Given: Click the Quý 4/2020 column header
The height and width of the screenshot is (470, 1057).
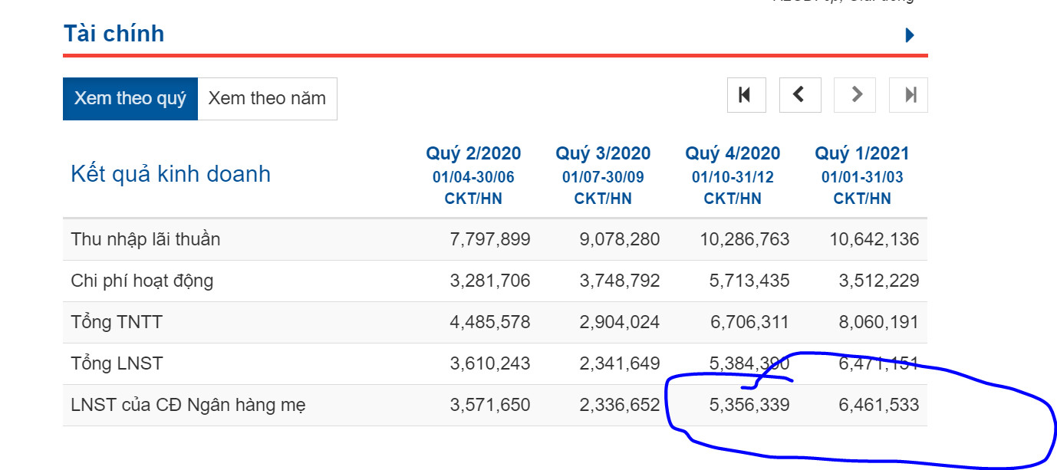Looking at the screenshot, I should (733, 153).
